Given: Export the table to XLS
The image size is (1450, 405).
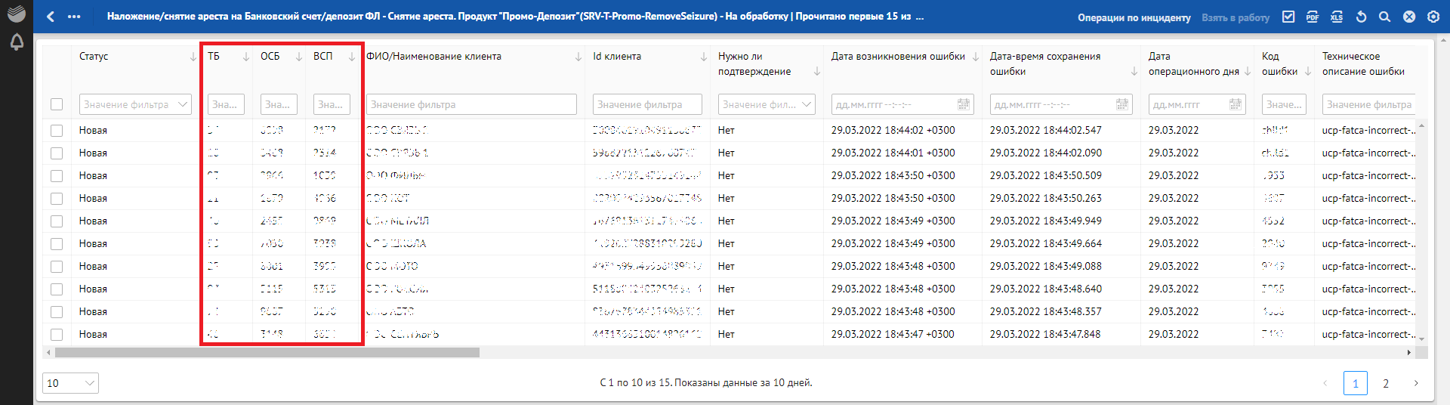Looking at the screenshot, I should pyautogui.click(x=1337, y=17).
